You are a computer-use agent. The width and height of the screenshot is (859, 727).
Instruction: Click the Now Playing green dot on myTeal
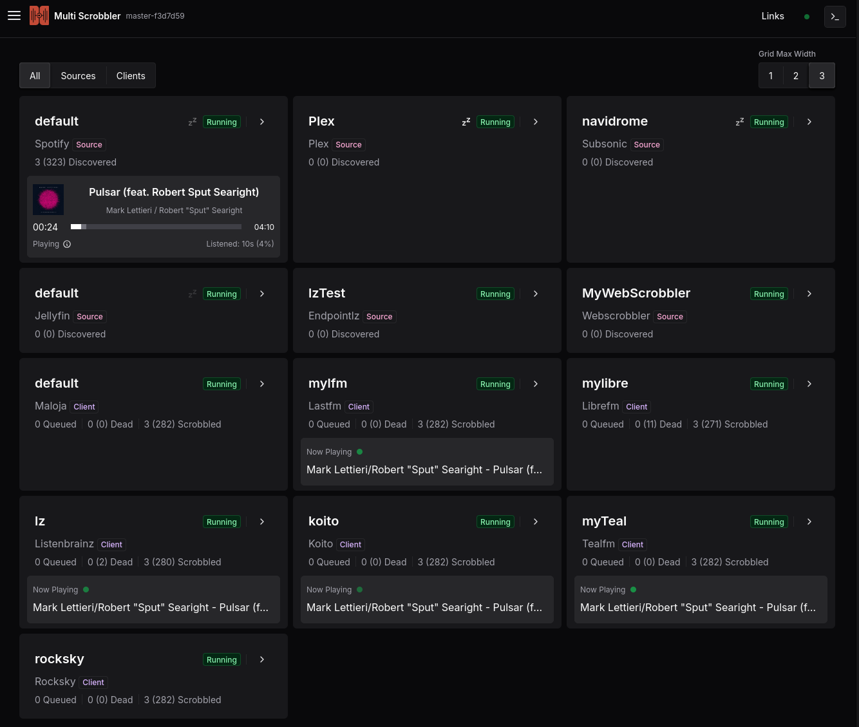click(633, 589)
